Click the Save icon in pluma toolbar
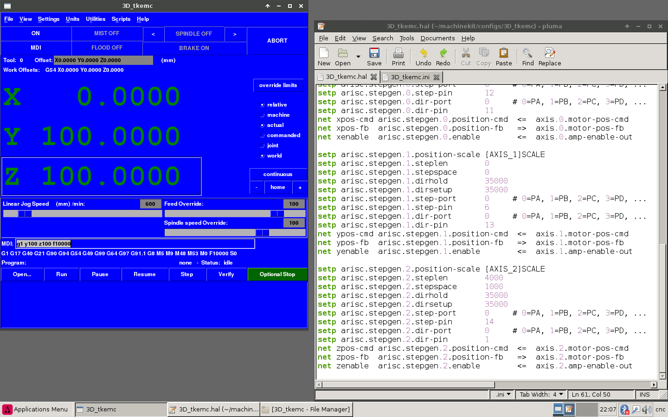The image size is (668, 417). coord(374,57)
